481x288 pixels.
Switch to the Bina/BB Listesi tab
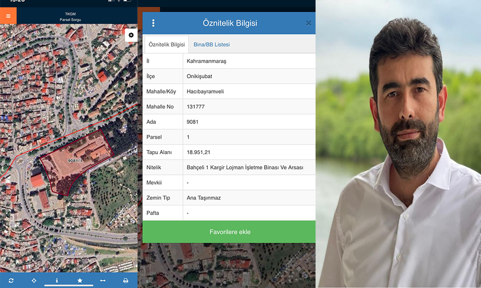(212, 45)
